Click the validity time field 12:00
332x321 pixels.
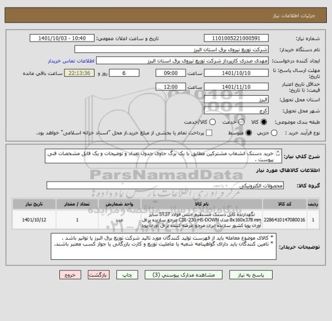point(171,87)
